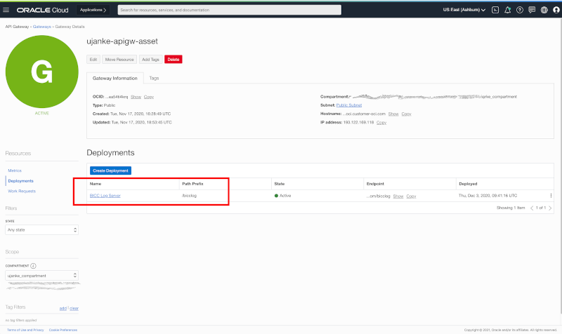Select Deployments in Resources list
Screen dimensions: 562x334
(x=21, y=181)
